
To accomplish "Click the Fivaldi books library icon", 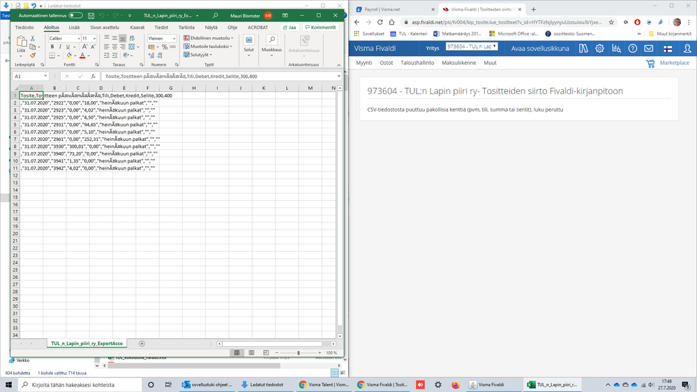I will [583, 48].
